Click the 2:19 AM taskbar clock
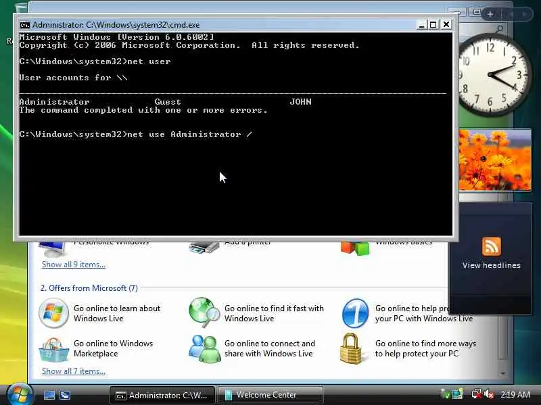The width and height of the screenshot is (541, 405). coord(515,394)
